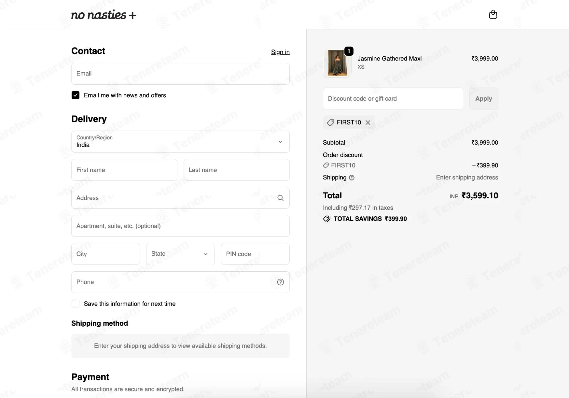The image size is (569, 398).
Task: Click the Discount code or gift card field
Action: 393,99
